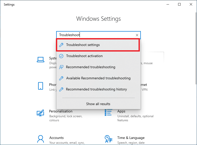Close the Settings window
197x145 pixels.
coord(191,4)
